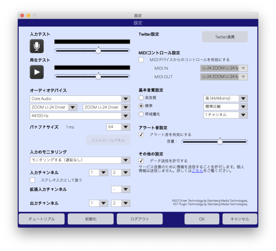Image resolution: width=276 pixels, height=251 pixels.
Task: Open the Core Audio driver dropdown
Action: 80,99
